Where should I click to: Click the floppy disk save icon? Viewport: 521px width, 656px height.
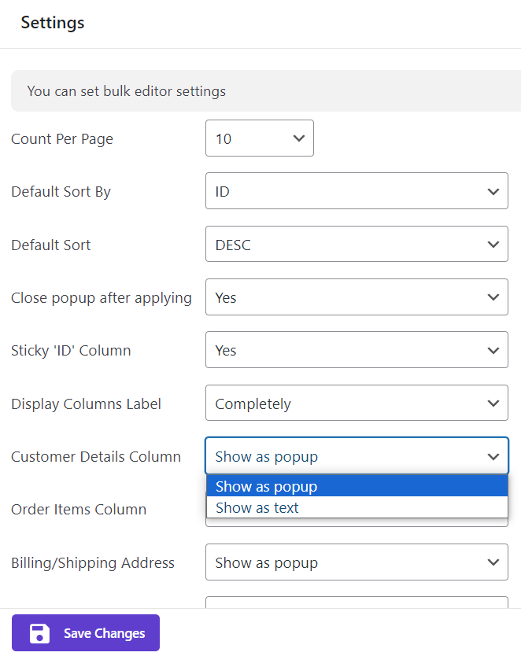[x=39, y=633]
